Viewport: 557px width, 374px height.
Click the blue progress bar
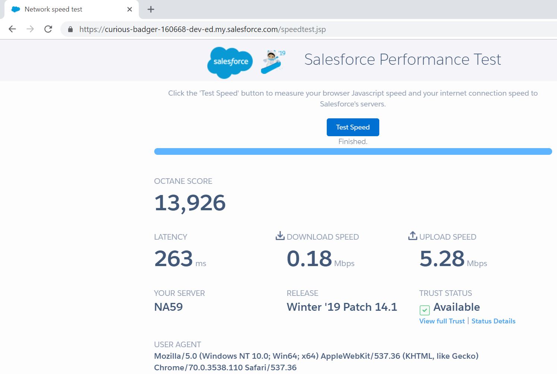tap(353, 151)
